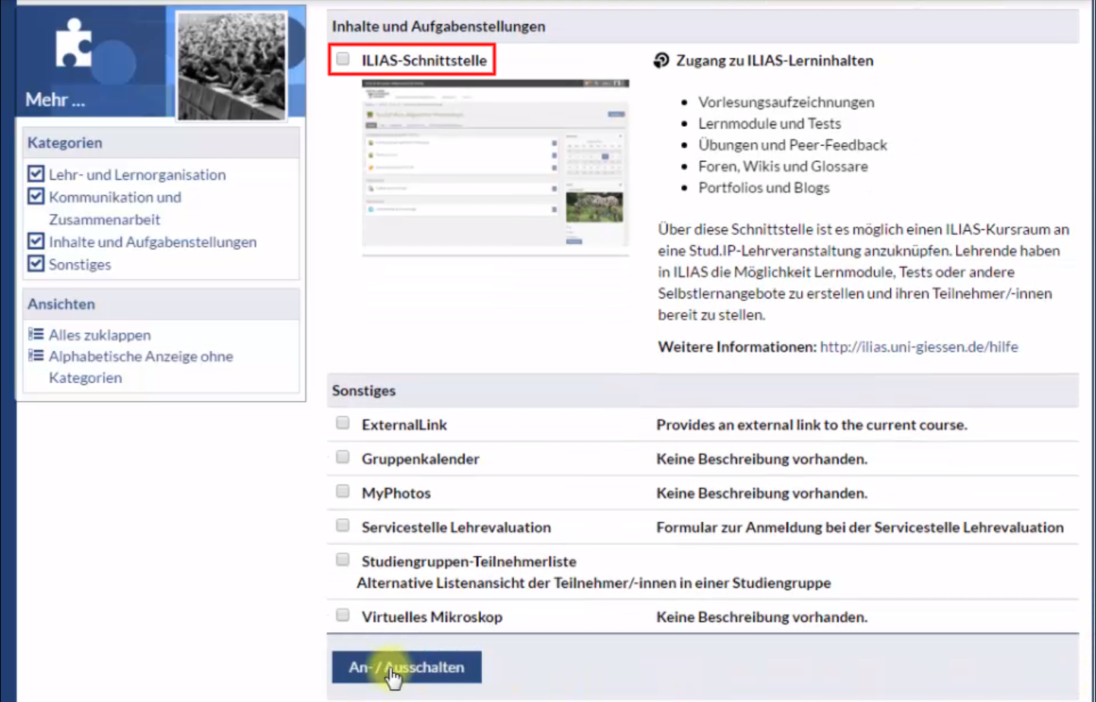Viewport: 1096px width, 702px height.
Task: Click the Sonstiges section header
Action: pos(702,391)
